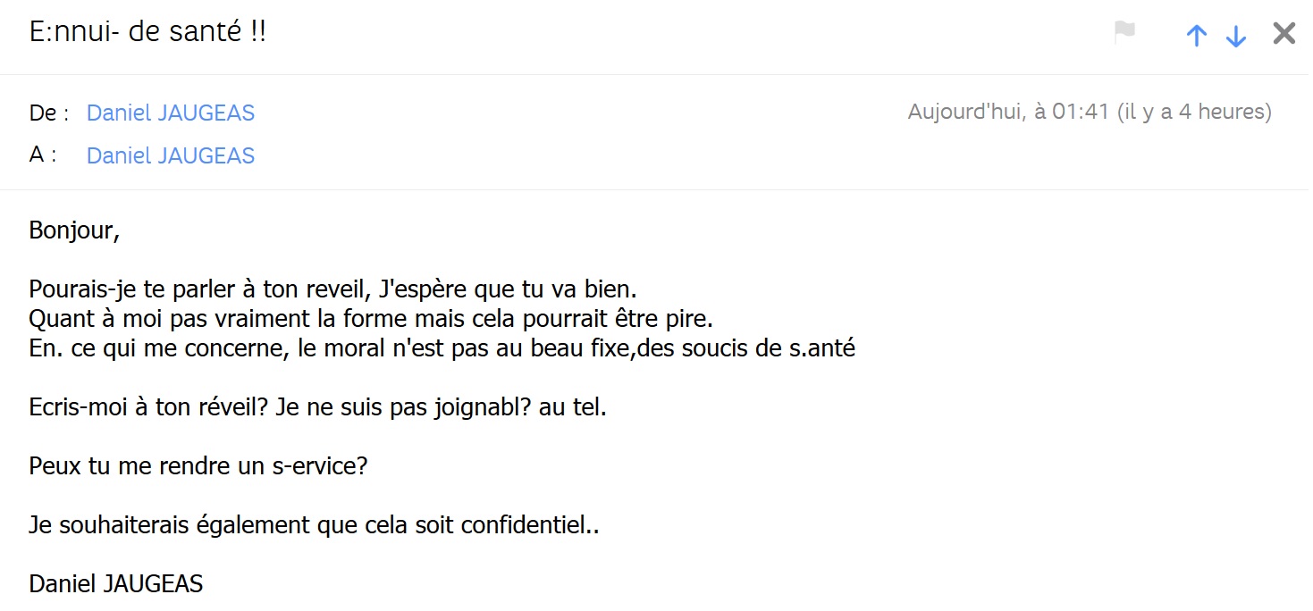Click the subject line E:nnui- de santé
The width and height of the screenshot is (1313, 611).
(x=147, y=33)
